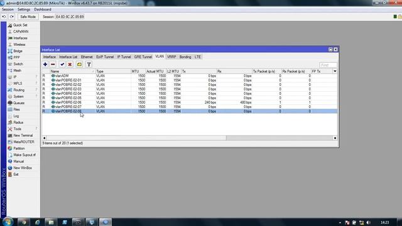
Task: Open Queues menu item
Action: pyautogui.click(x=19, y=103)
